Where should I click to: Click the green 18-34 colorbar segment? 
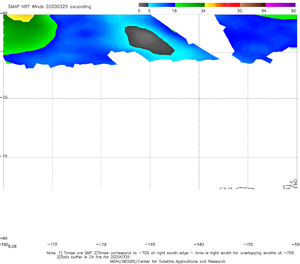point(190,5)
